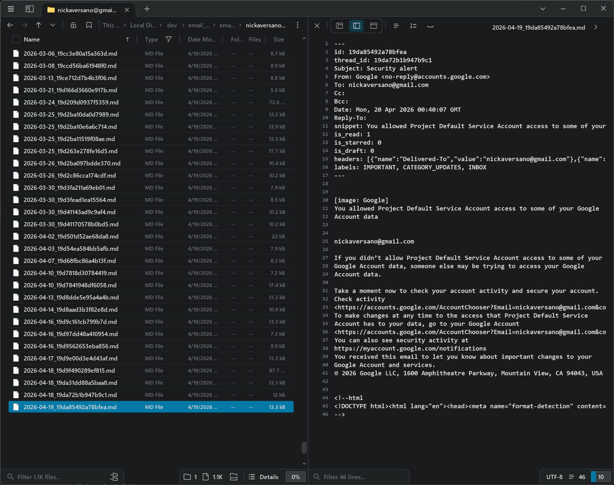The height and width of the screenshot is (485, 614).
Task: Click the bookmark icon in navigation toolbar
Action: 89,25
